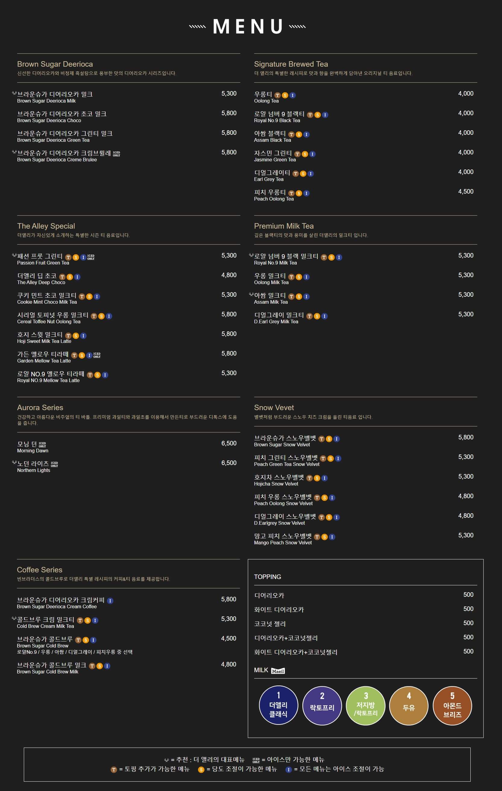Click ICED ONLY badge beside Deerioca Creme Brulee

117,154
